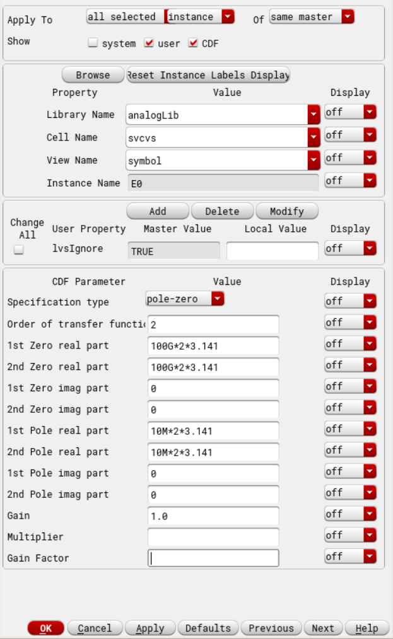
Task: Focus the 1st Pole real part field
Action: pyautogui.click(x=213, y=430)
